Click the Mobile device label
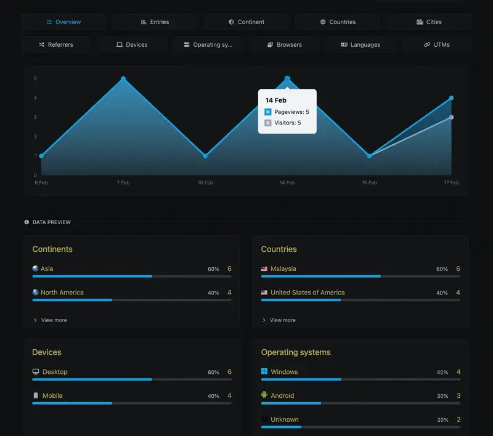 tap(52, 395)
